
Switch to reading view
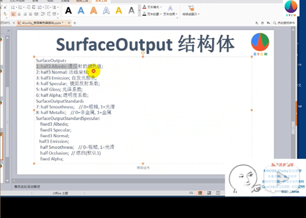pos(218,193)
